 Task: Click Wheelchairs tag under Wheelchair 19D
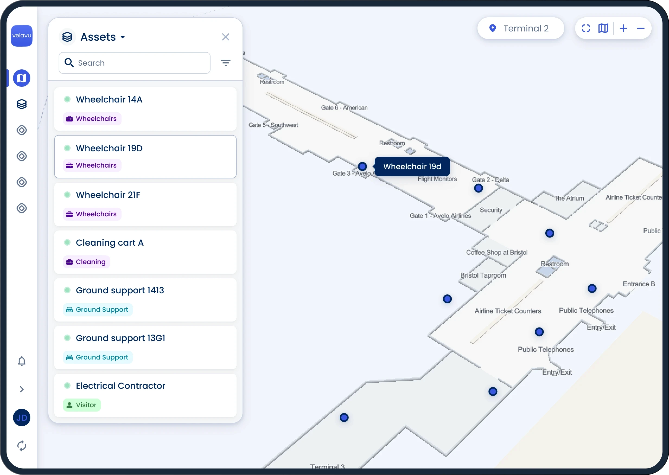92,165
